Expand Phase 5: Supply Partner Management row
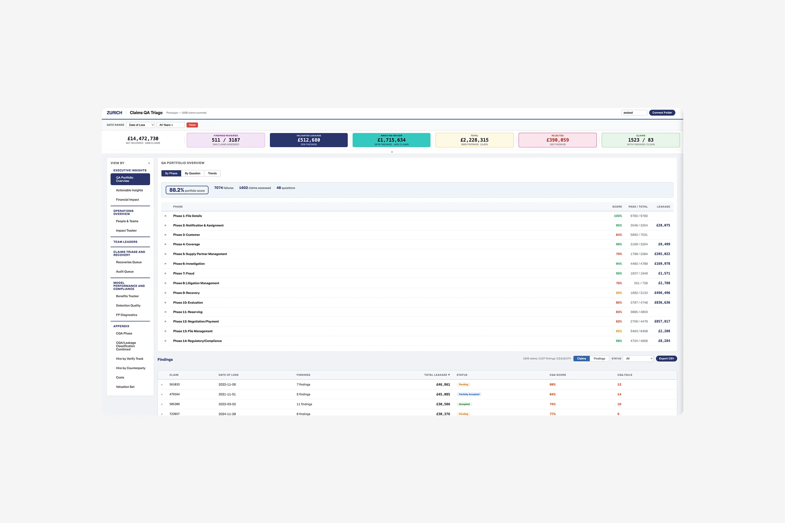This screenshot has height=523, width=785. [x=165, y=254]
